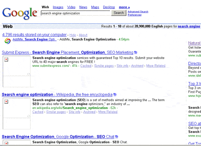Open Similar pages for Submit Express
Viewport: 201px width, 146px height.
point(104,66)
